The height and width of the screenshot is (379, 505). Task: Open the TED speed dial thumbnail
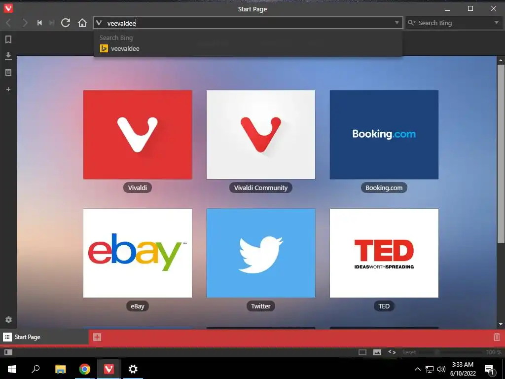click(384, 253)
